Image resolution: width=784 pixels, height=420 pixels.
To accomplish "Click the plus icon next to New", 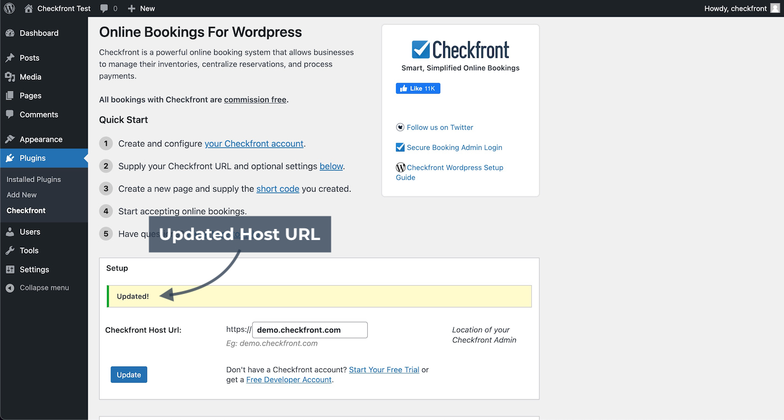I will pyautogui.click(x=131, y=8).
